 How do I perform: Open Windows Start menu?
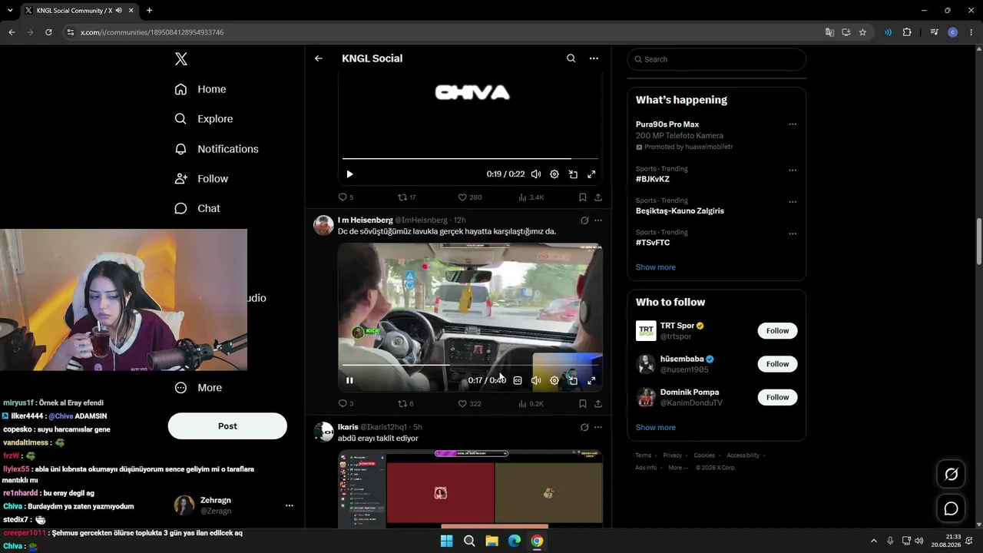pos(447,541)
